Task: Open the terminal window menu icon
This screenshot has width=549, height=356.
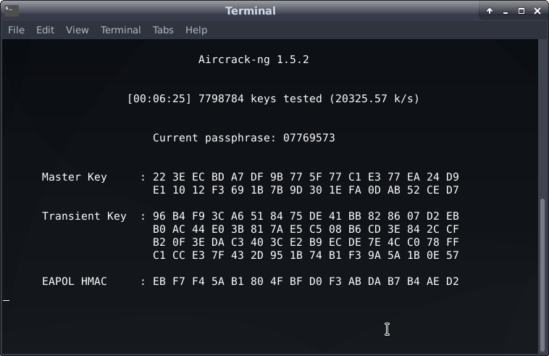Action: pos(10,10)
